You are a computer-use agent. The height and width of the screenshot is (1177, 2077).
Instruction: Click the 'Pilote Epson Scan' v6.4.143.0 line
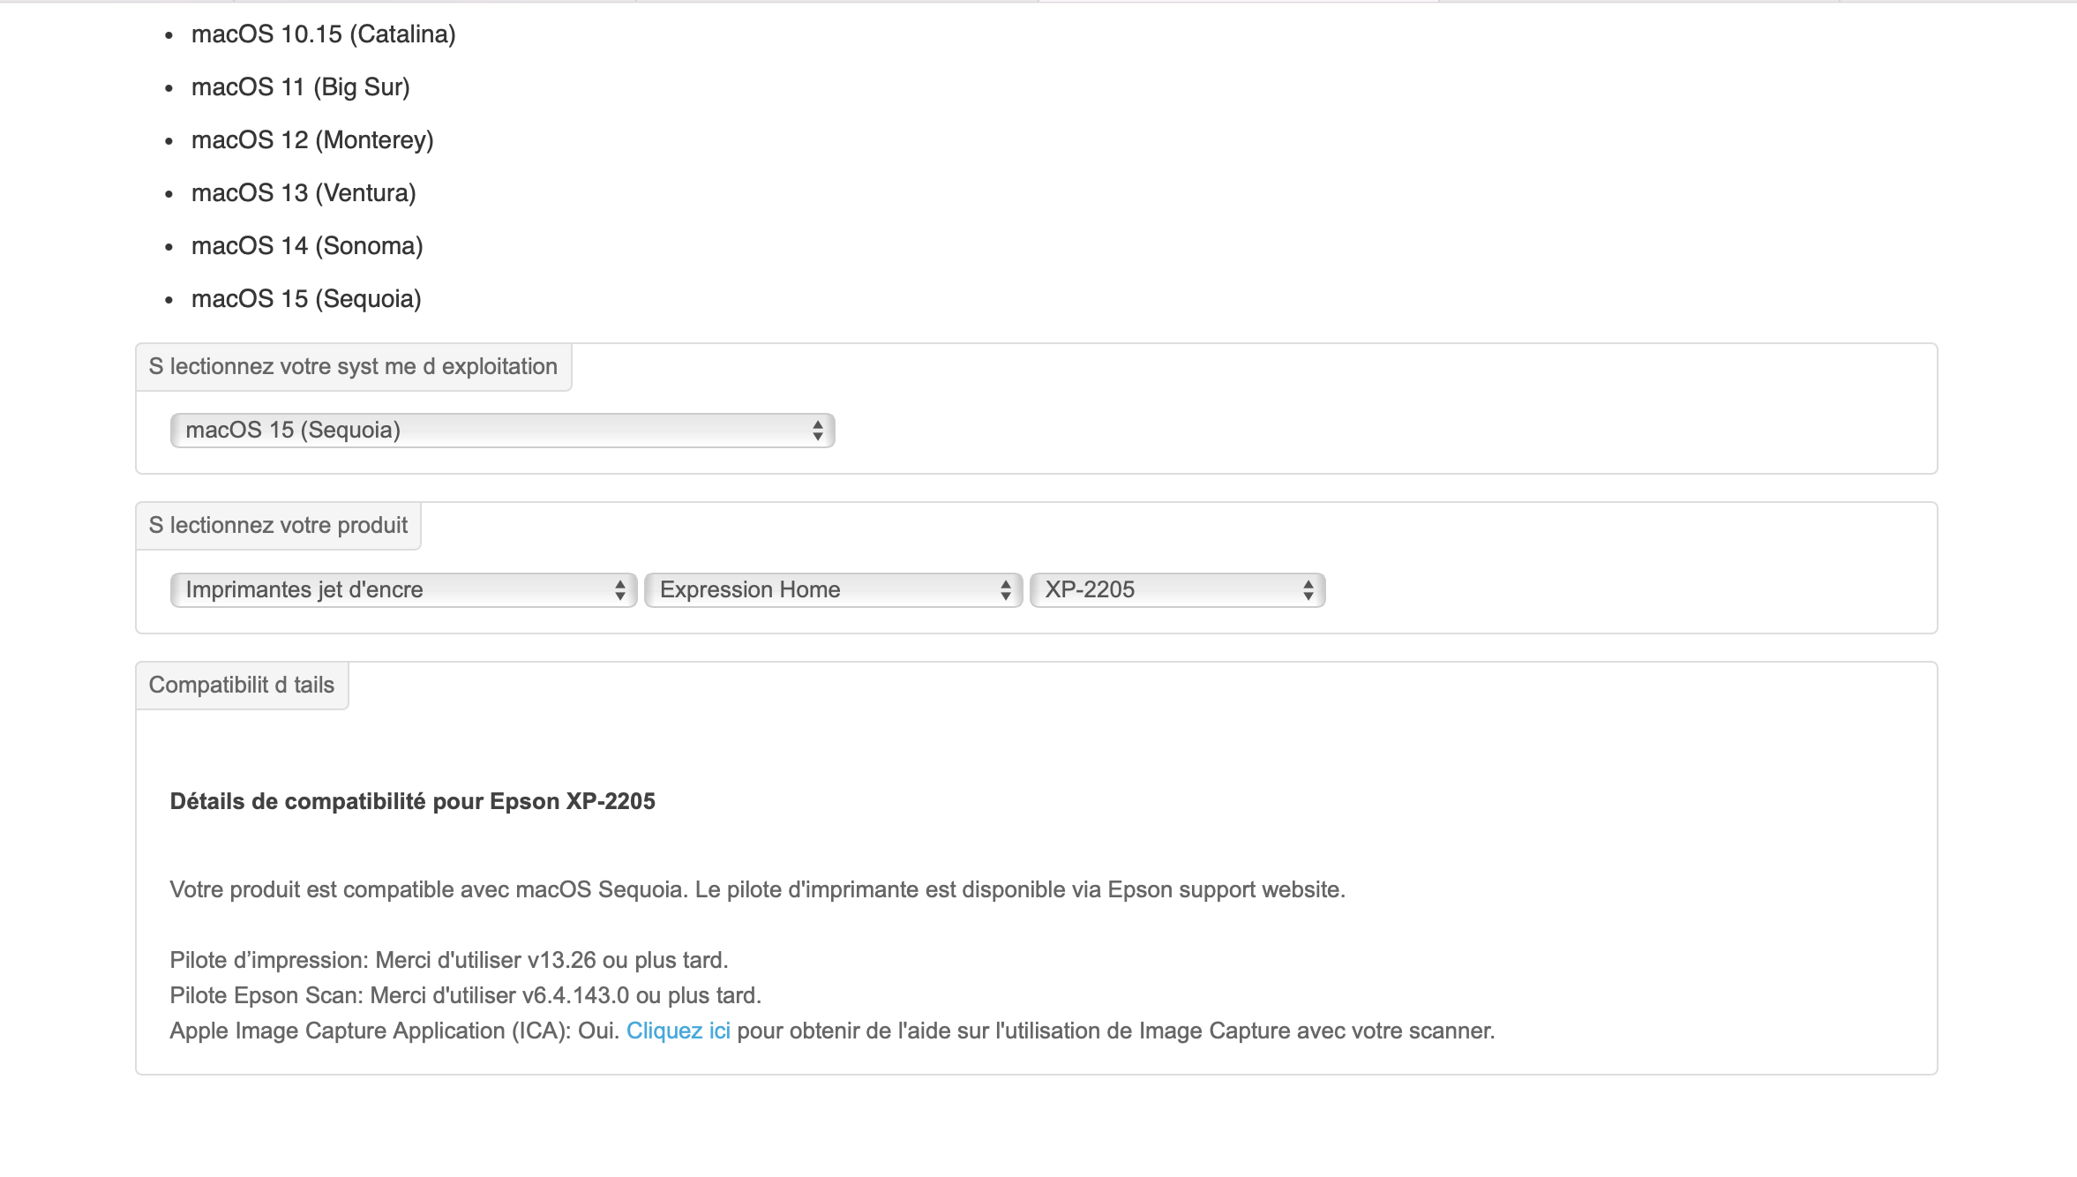click(x=465, y=995)
